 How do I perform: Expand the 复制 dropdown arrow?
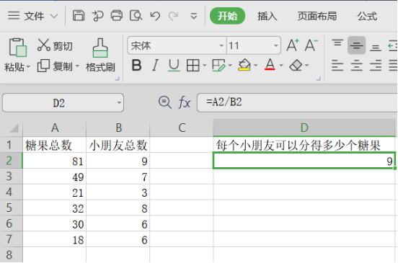point(77,66)
